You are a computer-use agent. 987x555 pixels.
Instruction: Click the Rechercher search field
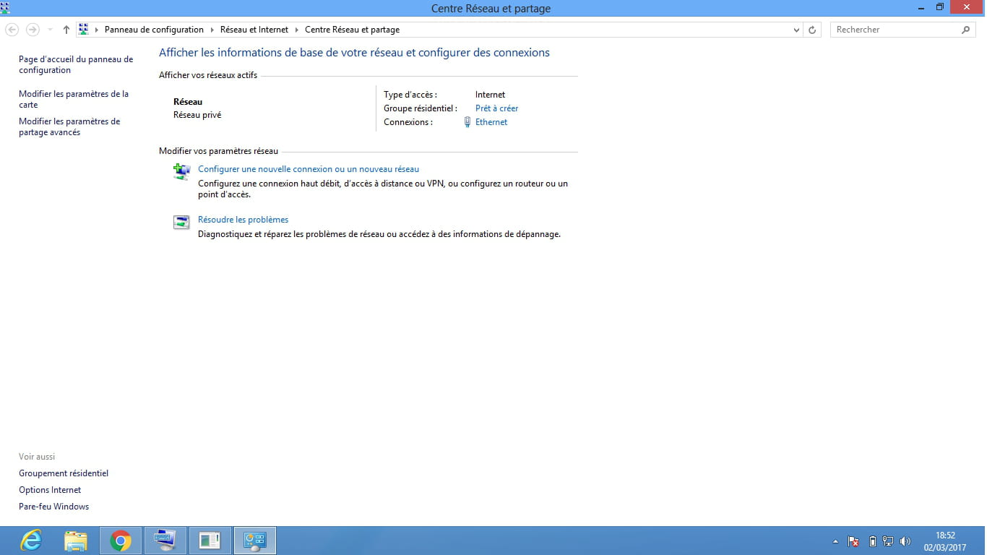click(896, 30)
